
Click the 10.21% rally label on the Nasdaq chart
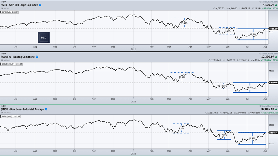point(224,86)
